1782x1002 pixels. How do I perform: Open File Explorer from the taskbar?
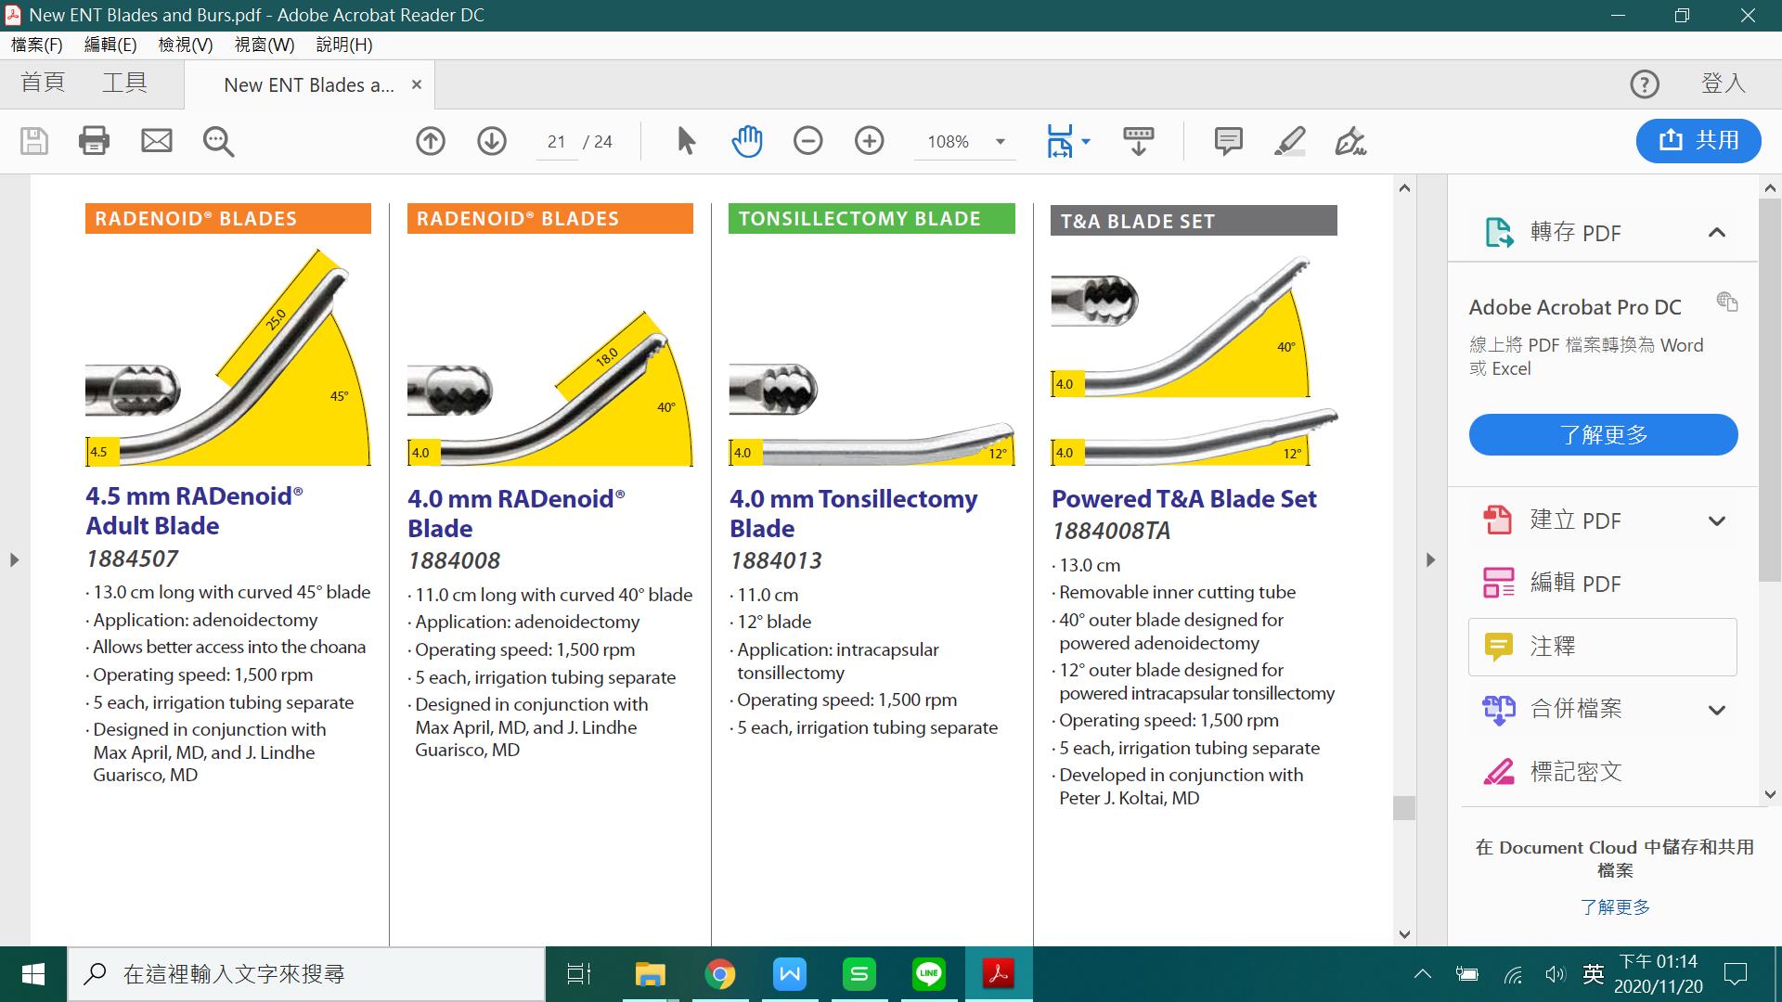coord(650,974)
